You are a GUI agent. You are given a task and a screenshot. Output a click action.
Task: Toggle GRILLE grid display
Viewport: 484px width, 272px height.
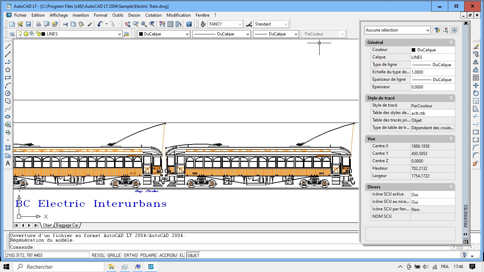[114, 255]
